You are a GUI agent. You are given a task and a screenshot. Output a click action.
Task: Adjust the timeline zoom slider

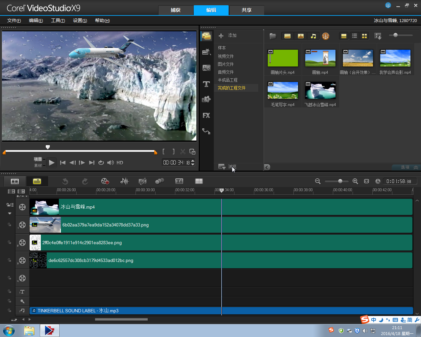336,181
